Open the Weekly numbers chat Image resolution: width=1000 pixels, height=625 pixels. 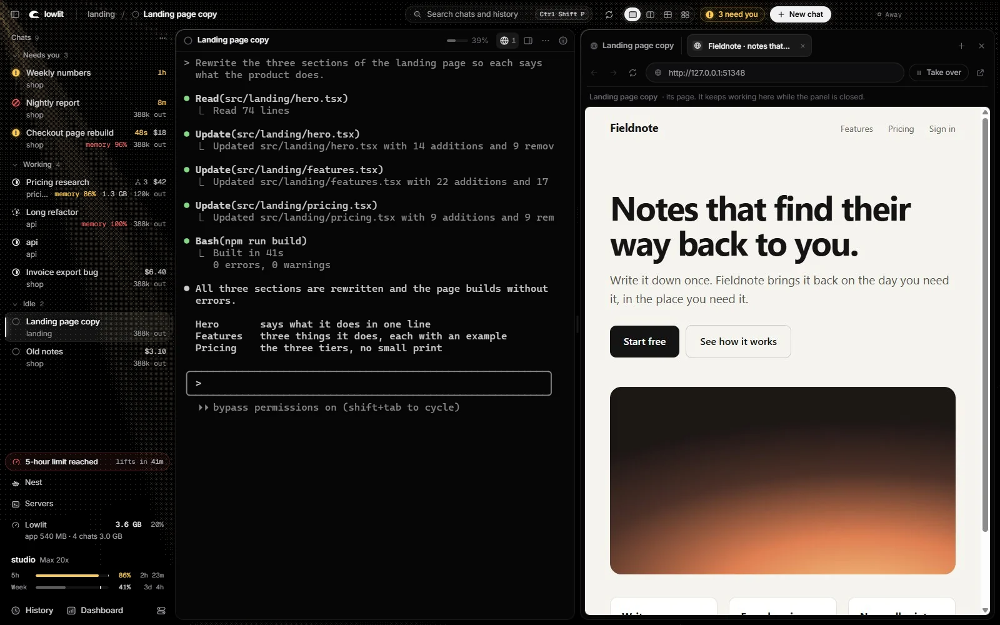[x=87, y=78]
